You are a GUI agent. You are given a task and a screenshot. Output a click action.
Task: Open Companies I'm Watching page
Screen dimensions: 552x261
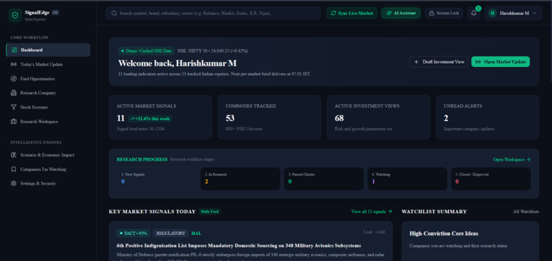[48, 169]
